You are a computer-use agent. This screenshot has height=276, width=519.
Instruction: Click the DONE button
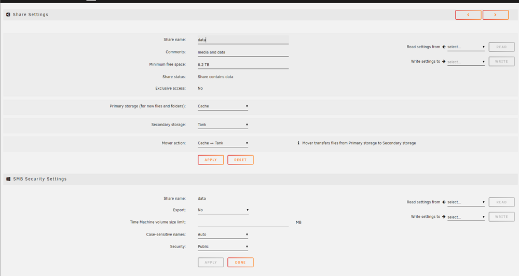point(240,263)
